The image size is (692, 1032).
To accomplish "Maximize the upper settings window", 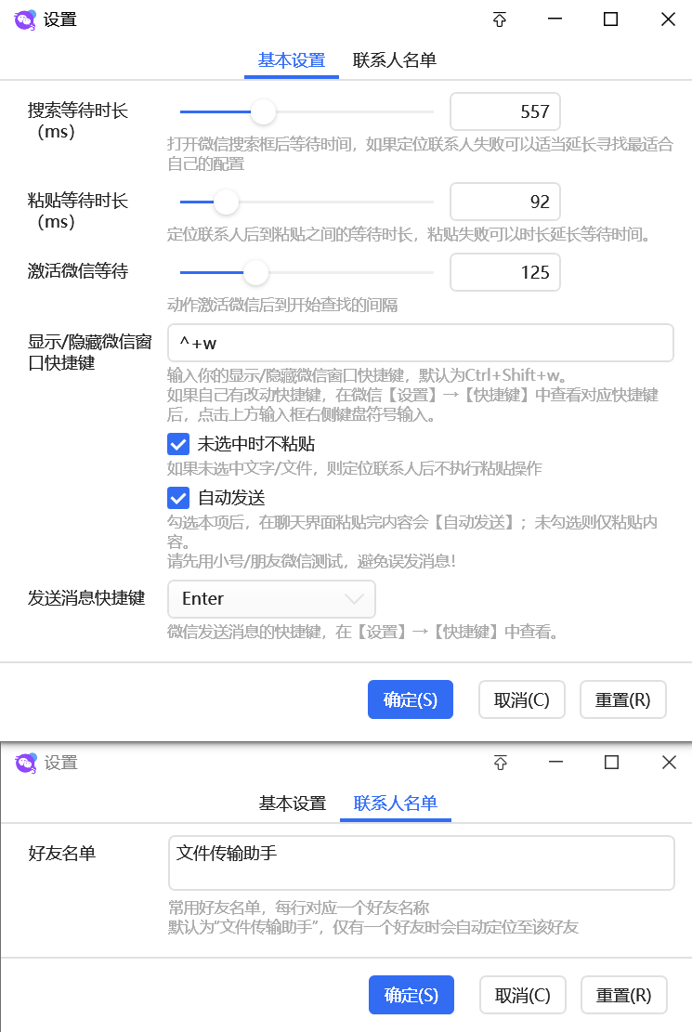I will point(611,20).
